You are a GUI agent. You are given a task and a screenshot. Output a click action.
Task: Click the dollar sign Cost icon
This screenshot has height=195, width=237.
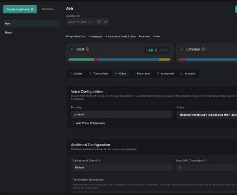(x=72, y=49)
